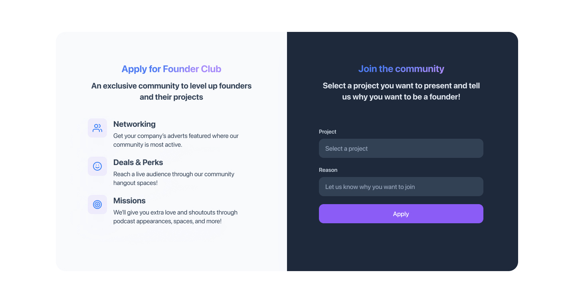This screenshot has height=303, width=574.
Task: Click the Join the community heading
Action: [401, 69]
